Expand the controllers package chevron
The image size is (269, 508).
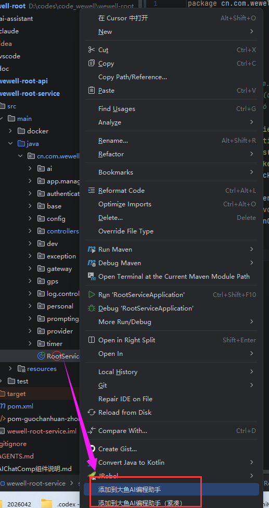click(x=30, y=231)
